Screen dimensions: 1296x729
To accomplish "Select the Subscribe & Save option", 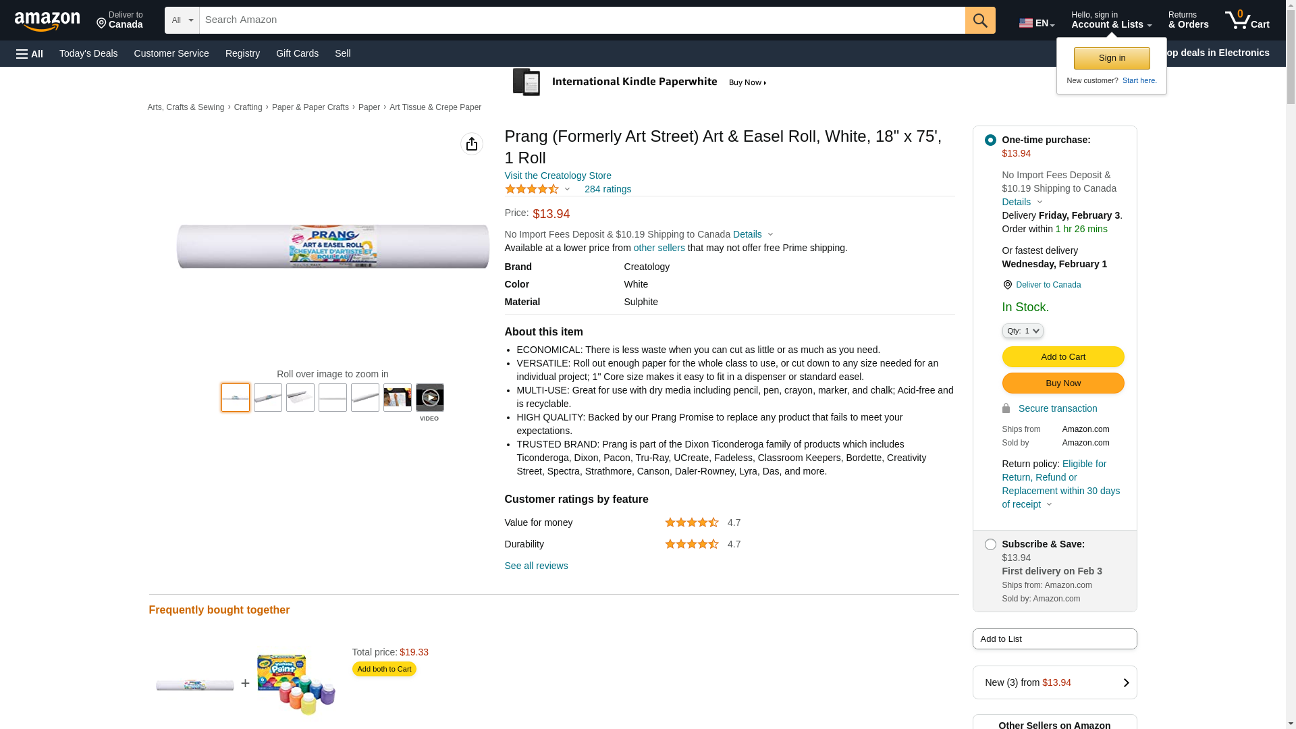I will point(990,544).
